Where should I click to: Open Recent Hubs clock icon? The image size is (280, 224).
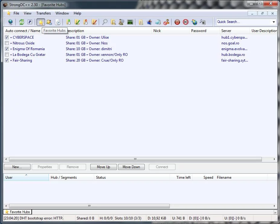pos(58,22)
